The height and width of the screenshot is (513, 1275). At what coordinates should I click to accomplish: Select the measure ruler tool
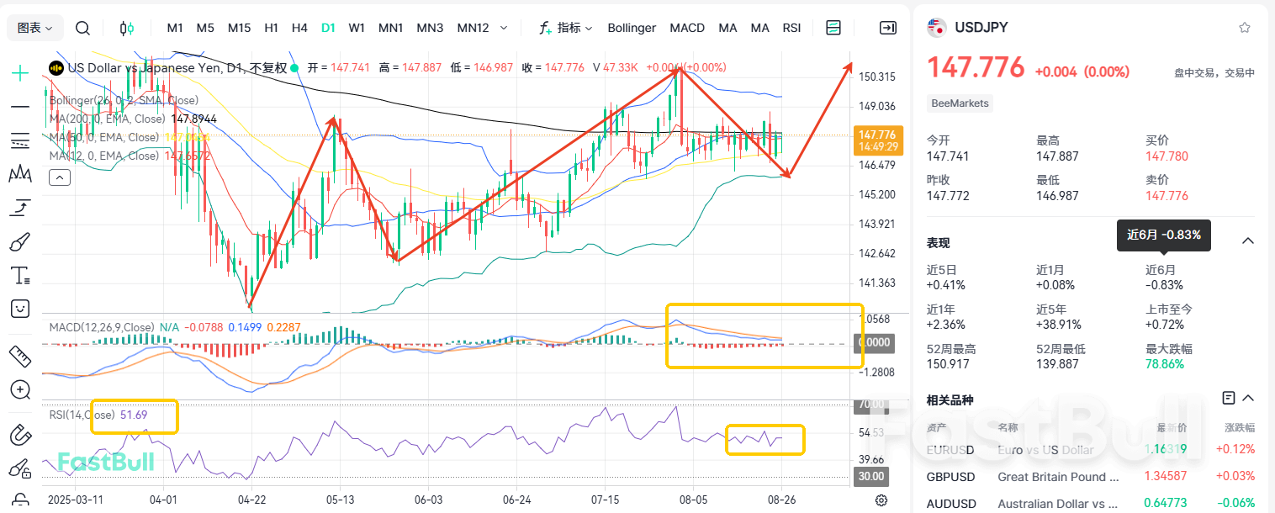(19, 356)
